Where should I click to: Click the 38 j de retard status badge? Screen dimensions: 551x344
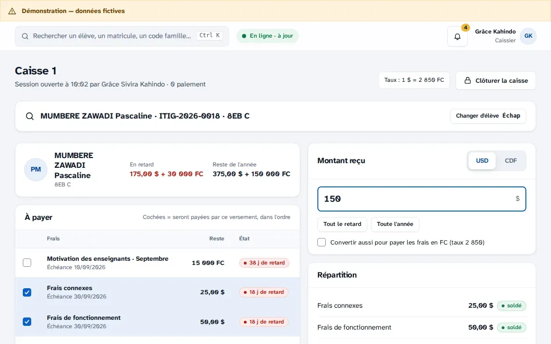[x=264, y=263]
